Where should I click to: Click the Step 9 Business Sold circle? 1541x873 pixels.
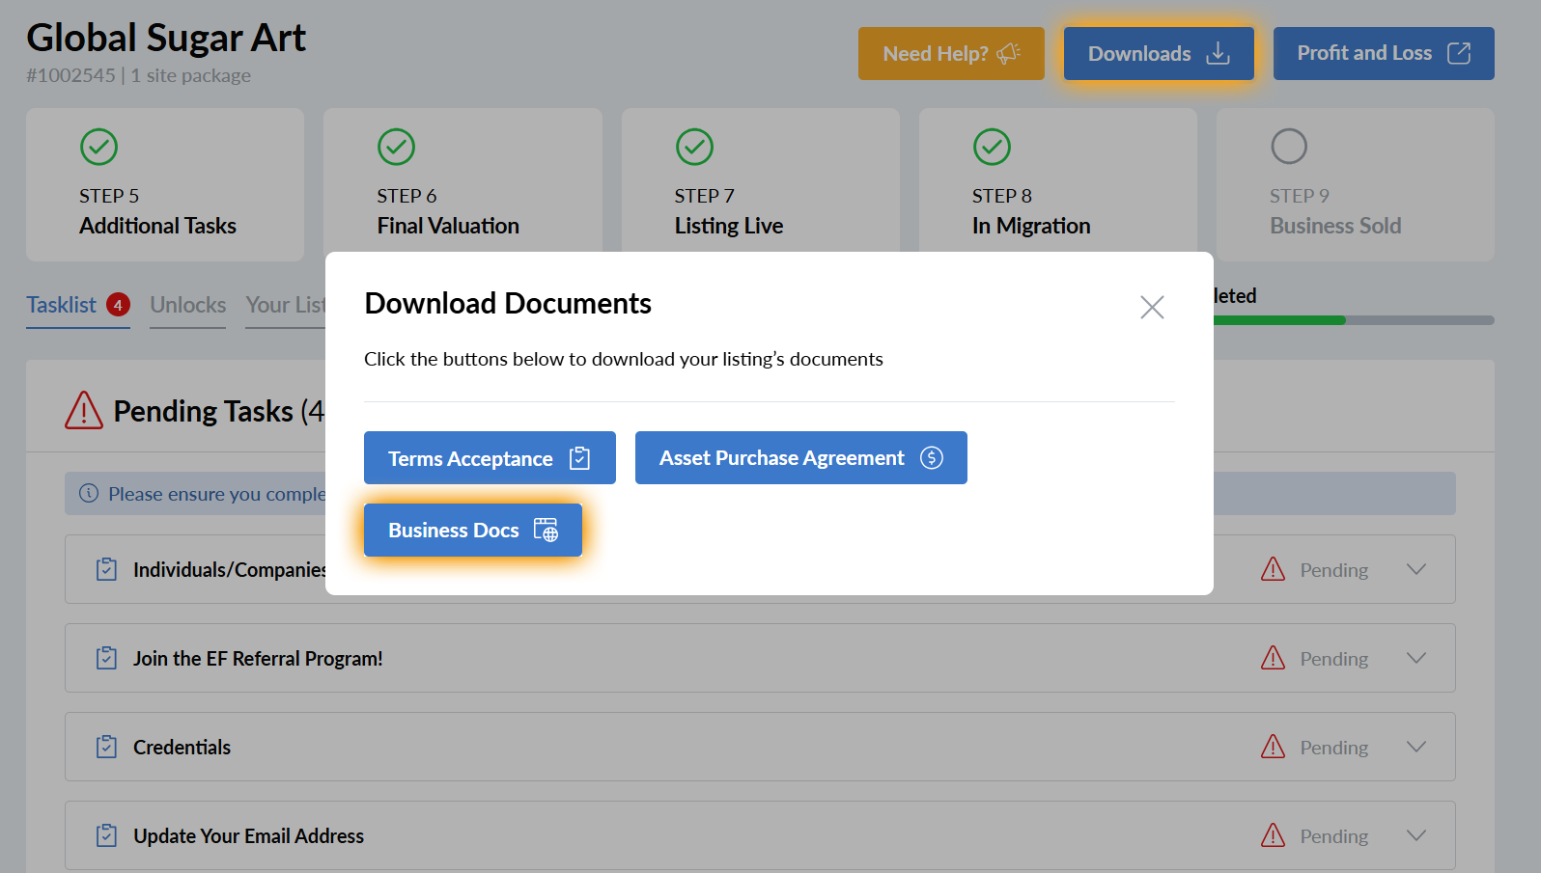(1288, 147)
